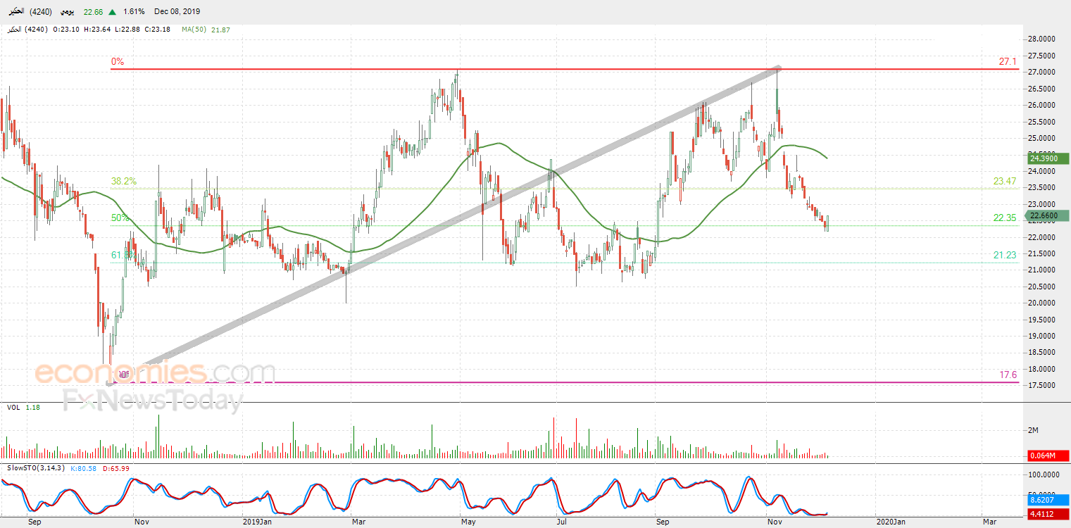Click the 2020Jan time axis label
This screenshot has height=528, width=1071.
pos(890,522)
